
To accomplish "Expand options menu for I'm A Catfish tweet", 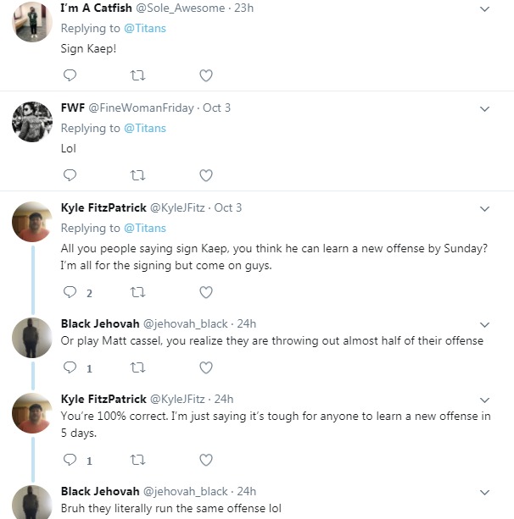I will (485, 9).
